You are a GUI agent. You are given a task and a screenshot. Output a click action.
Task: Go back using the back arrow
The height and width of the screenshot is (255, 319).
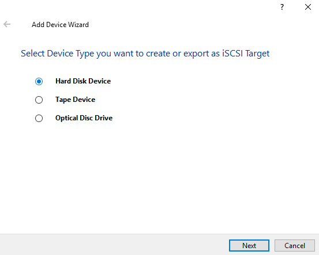(7, 24)
